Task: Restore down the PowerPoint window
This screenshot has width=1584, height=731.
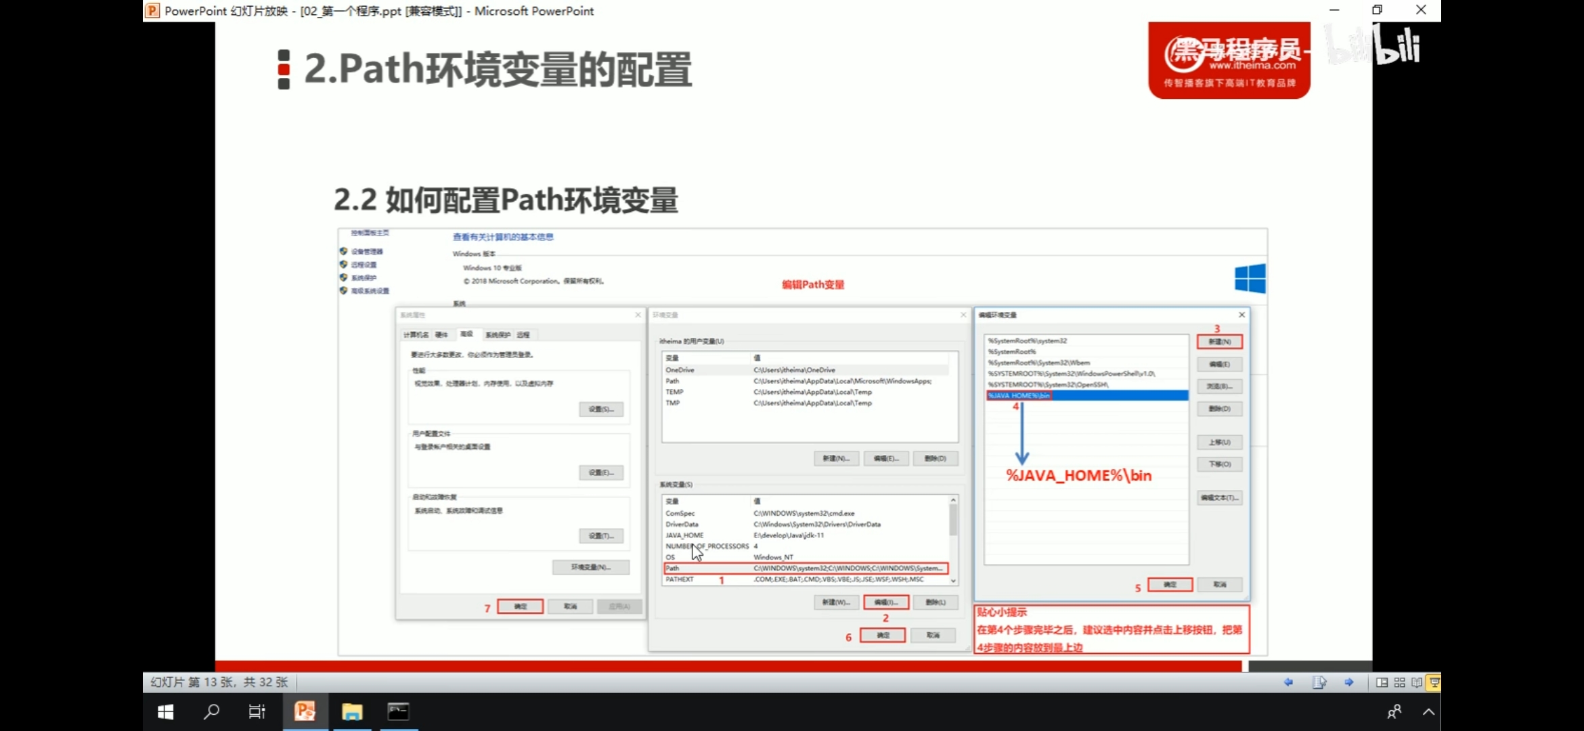Action: point(1377,10)
